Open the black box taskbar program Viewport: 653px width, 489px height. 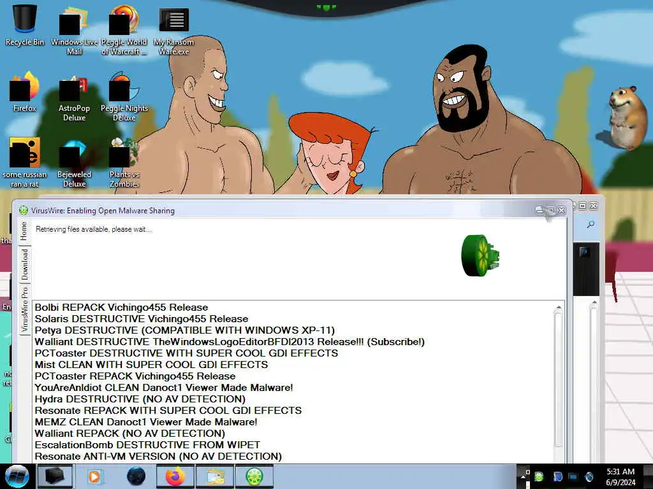[x=55, y=476]
